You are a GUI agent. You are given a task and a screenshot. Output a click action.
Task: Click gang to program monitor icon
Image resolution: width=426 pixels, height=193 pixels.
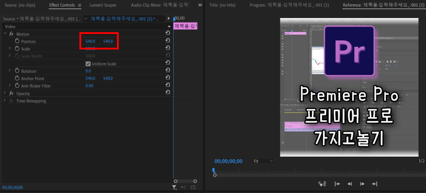tap(322, 184)
